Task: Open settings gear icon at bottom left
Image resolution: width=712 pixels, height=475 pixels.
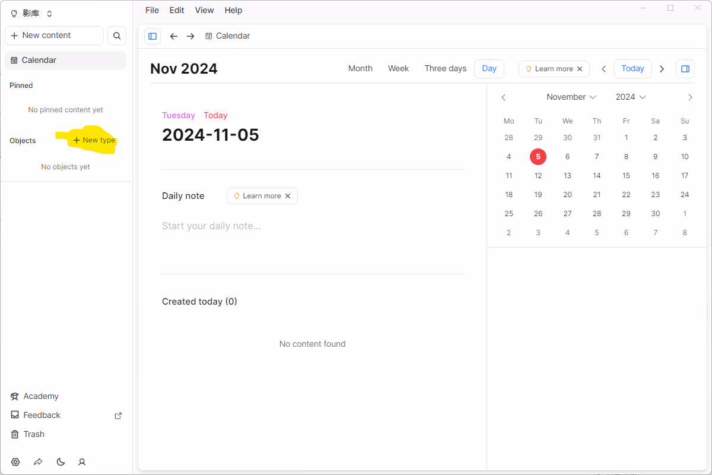Action: [15, 462]
